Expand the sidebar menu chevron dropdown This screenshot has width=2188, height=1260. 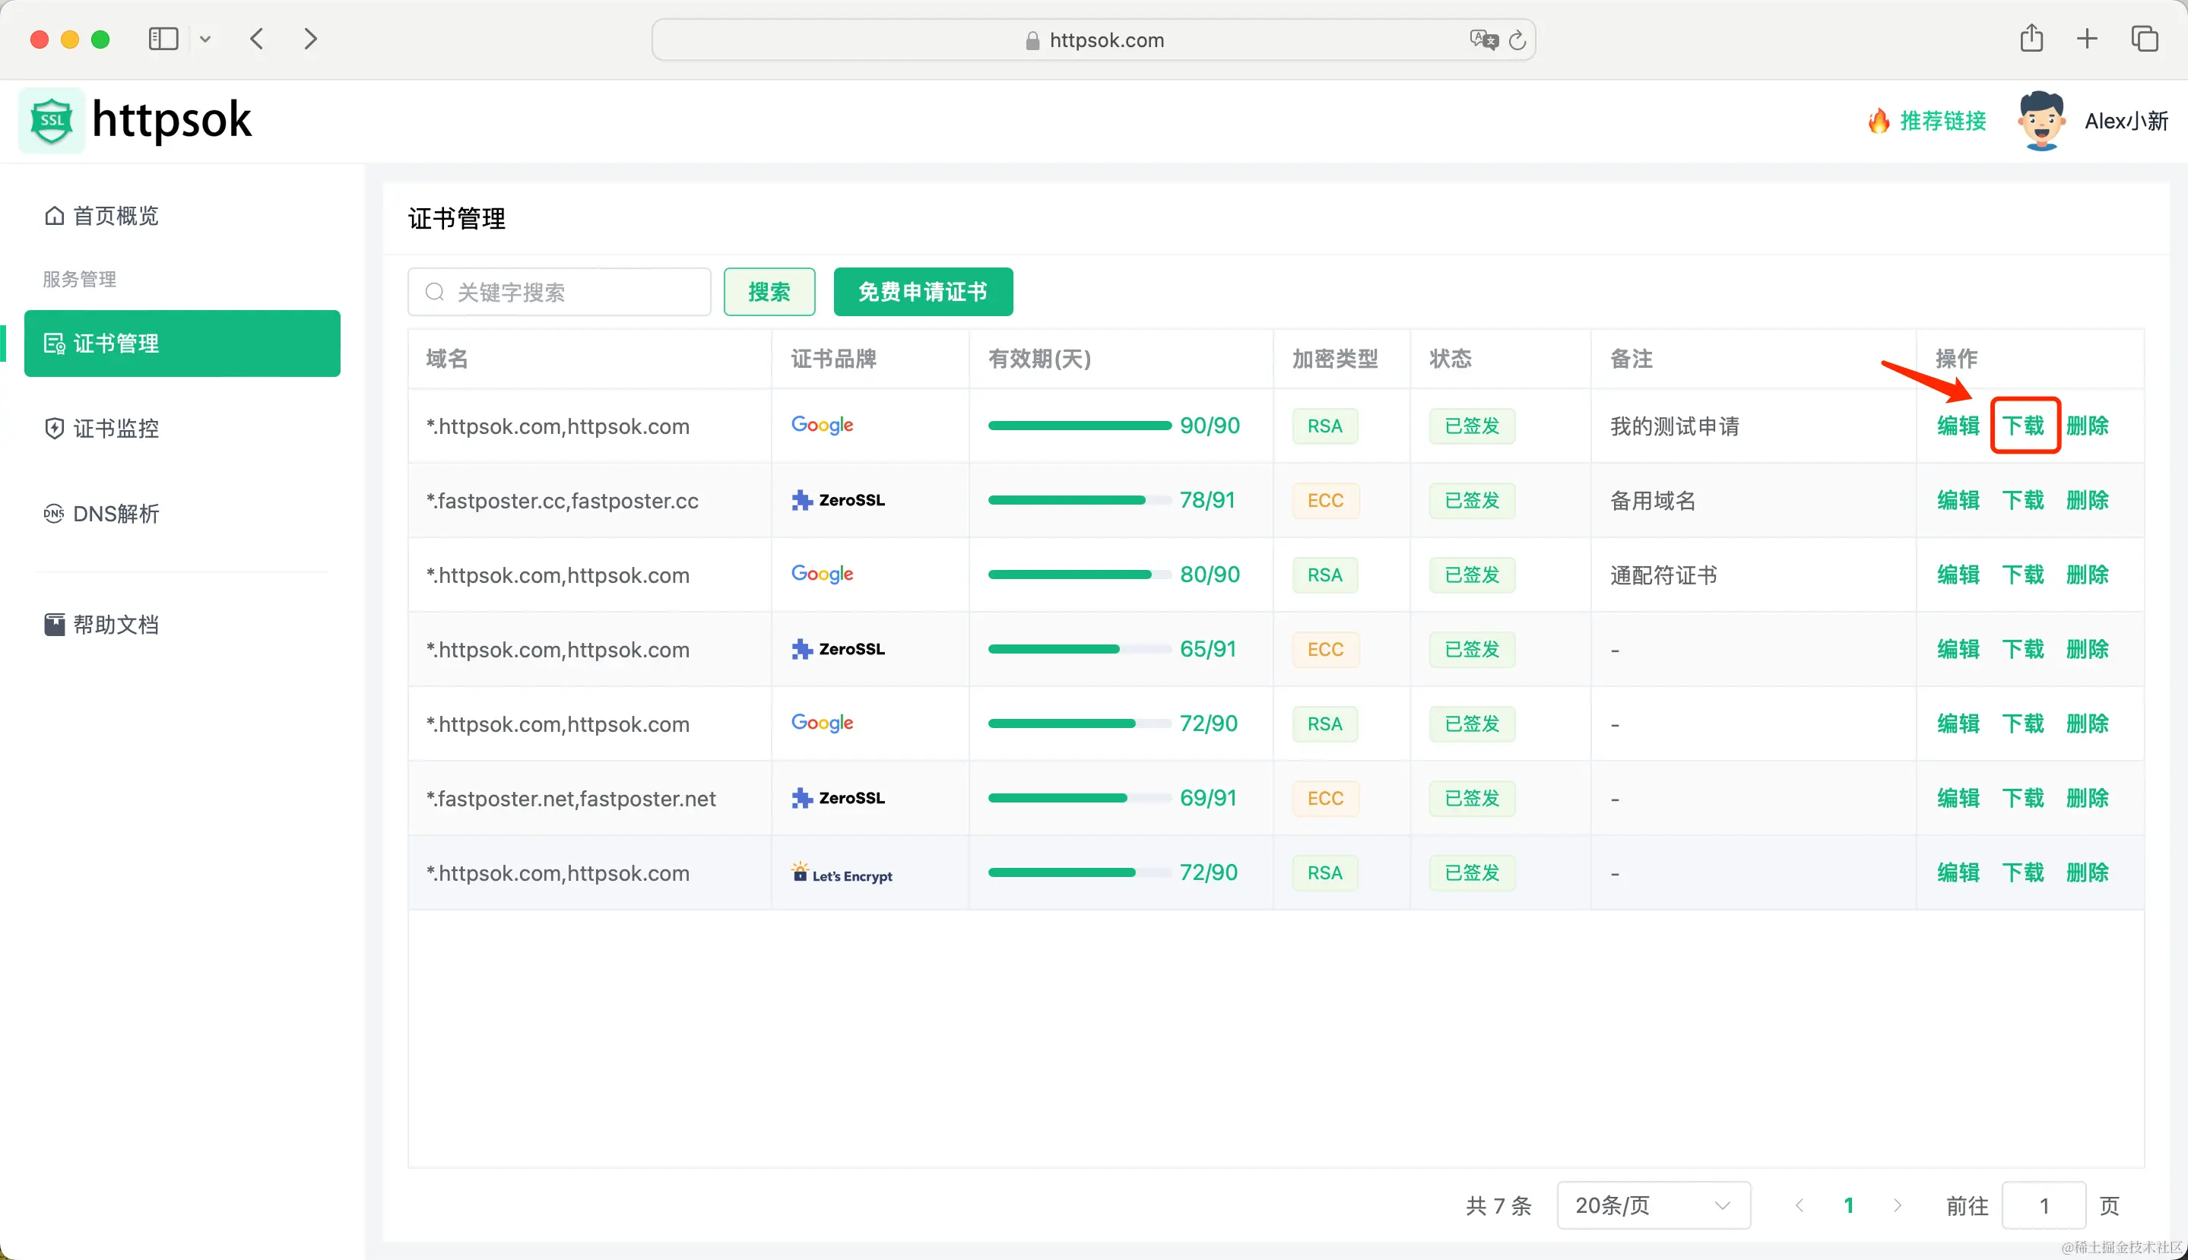pos(205,39)
